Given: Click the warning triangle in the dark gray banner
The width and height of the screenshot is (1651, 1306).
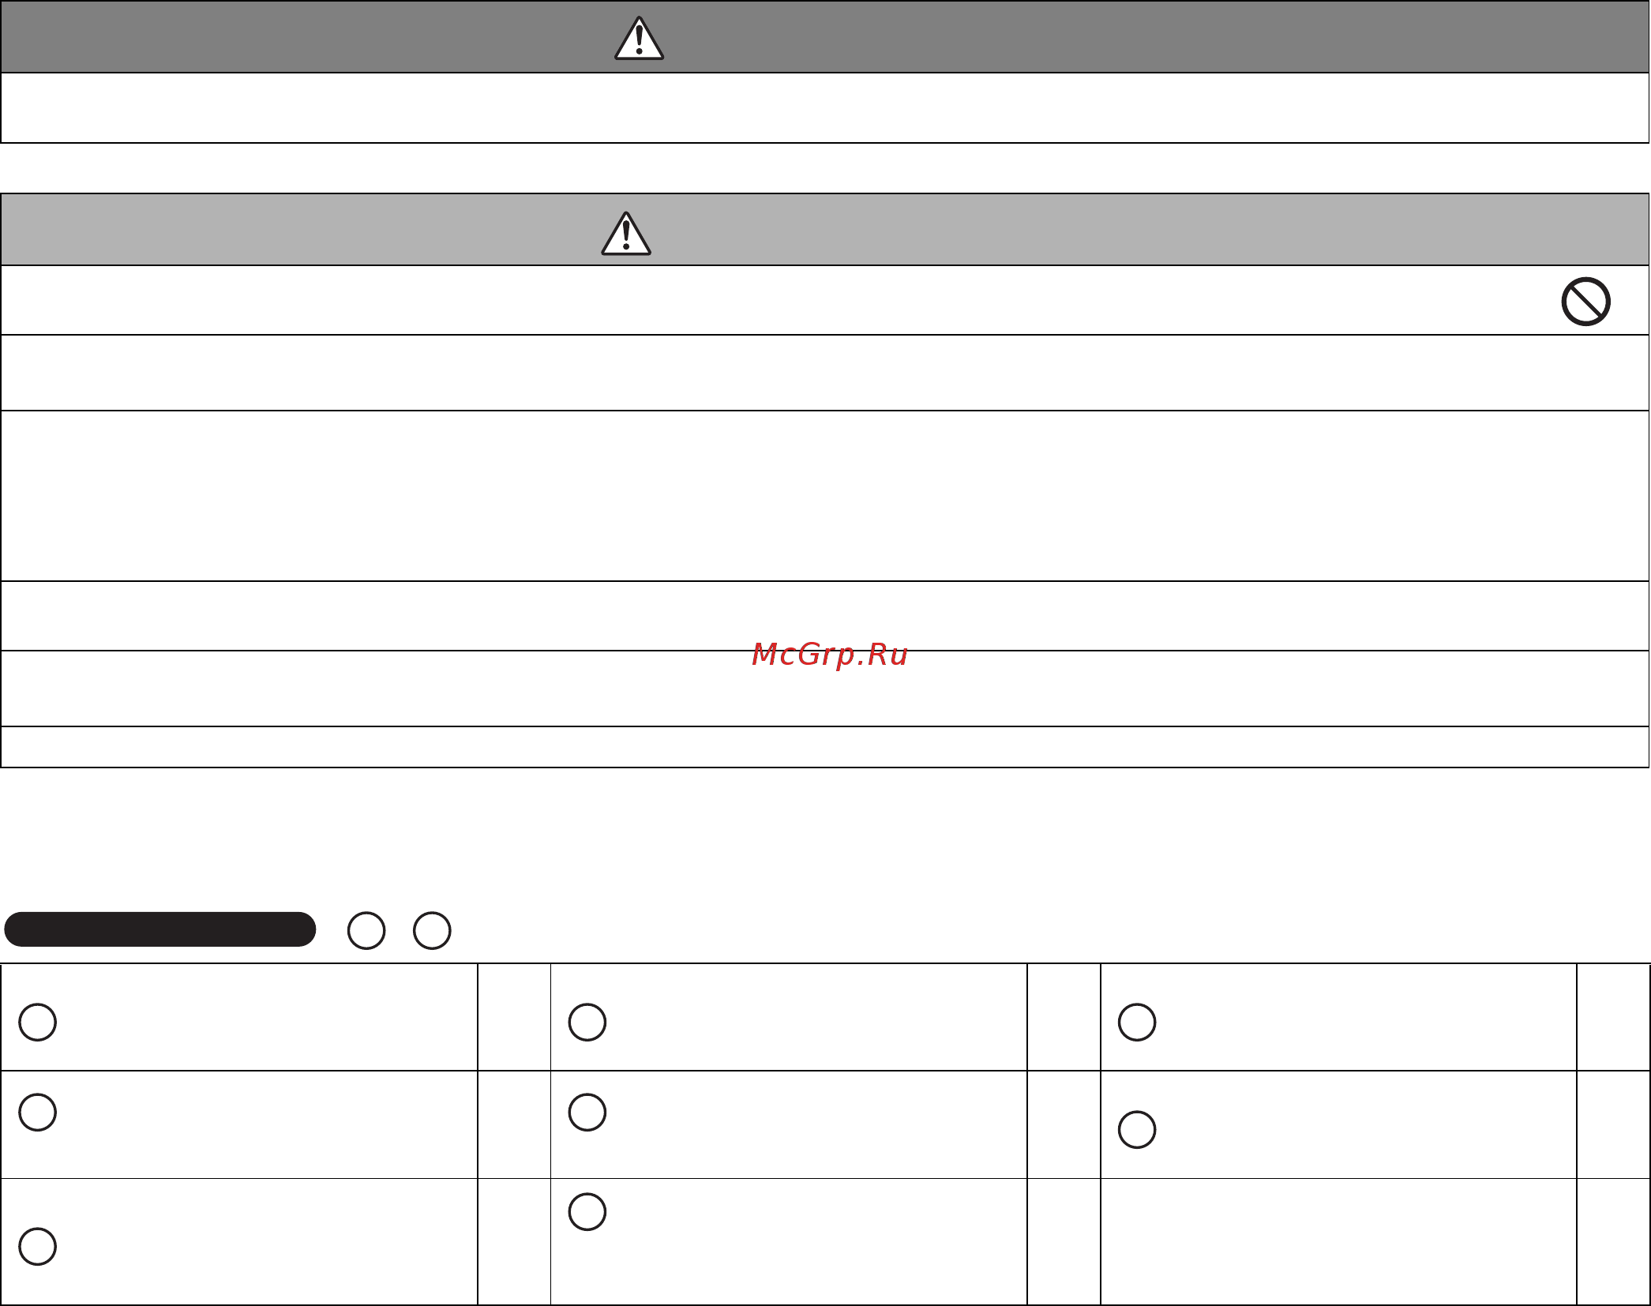Looking at the screenshot, I should 639,38.
